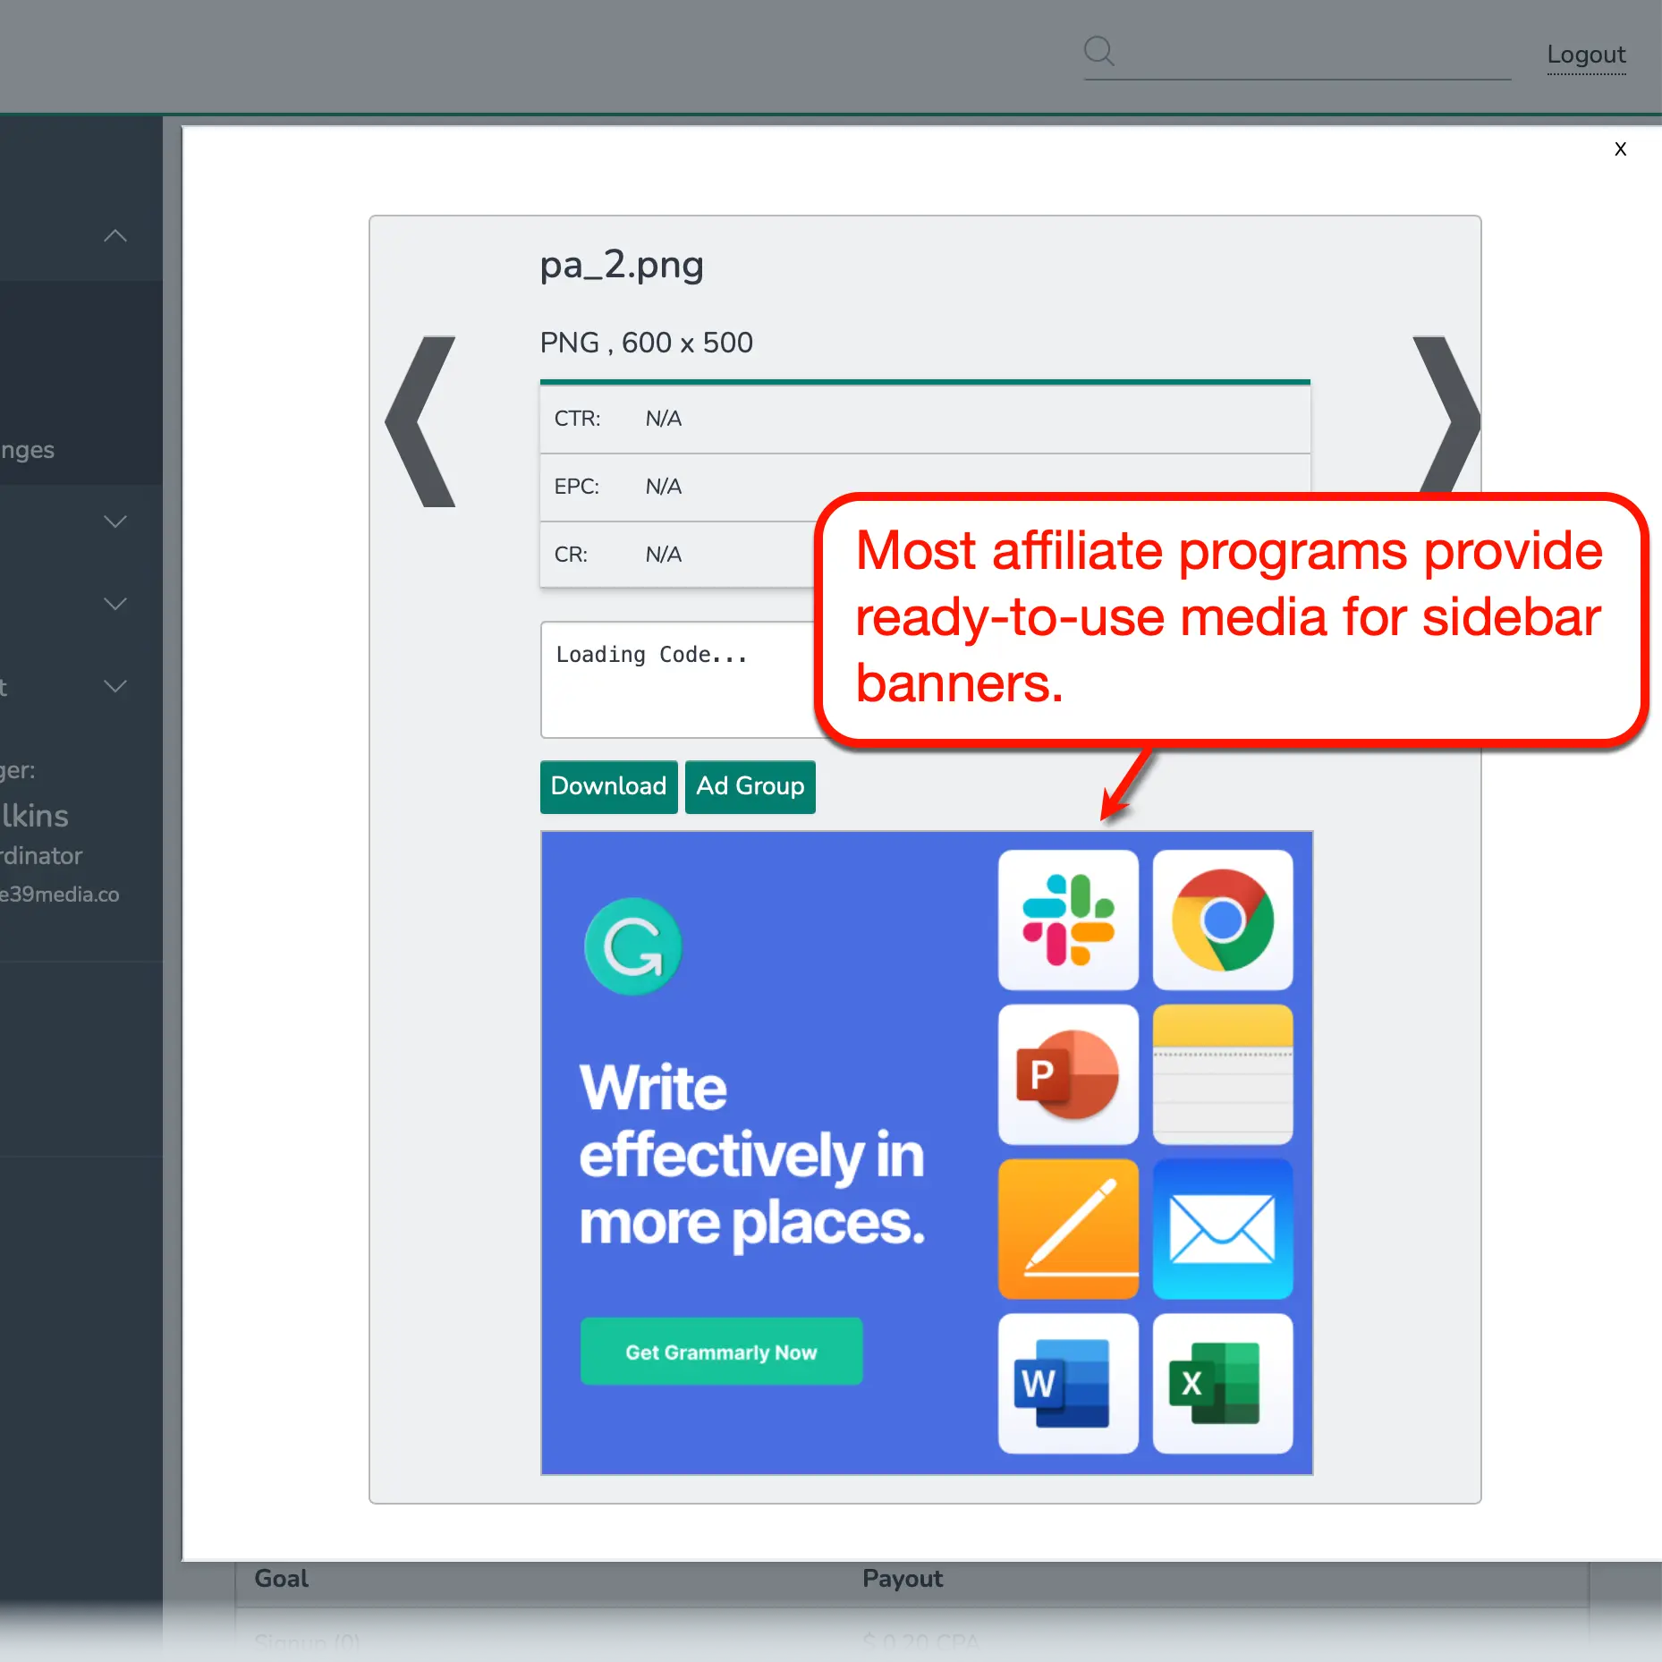This screenshot has height=1662, width=1662.
Task: Click the pa_2.png file name title
Action: (x=622, y=266)
